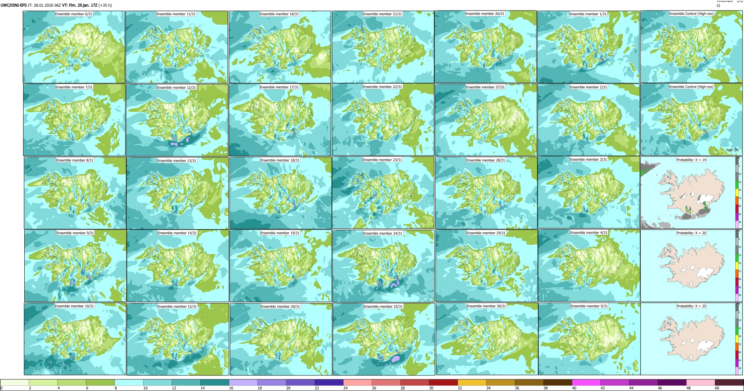
Task: Click the light pink 24–26 legend swatch
Action: pyautogui.click(x=358, y=382)
